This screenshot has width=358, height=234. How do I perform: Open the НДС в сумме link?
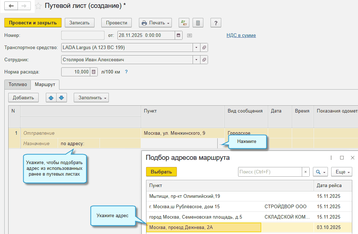click(x=241, y=35)
